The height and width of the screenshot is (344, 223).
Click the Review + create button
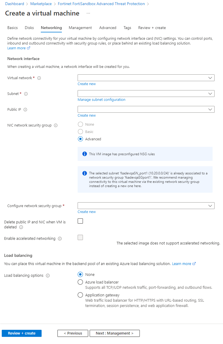(22, 333)
